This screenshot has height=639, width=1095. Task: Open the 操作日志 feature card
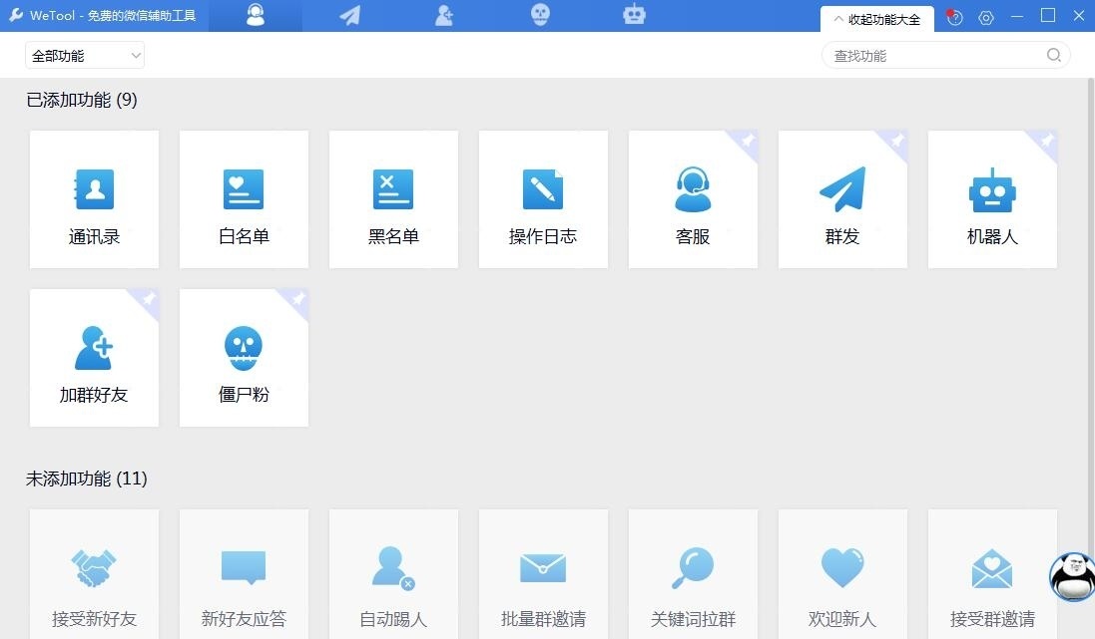543,198
